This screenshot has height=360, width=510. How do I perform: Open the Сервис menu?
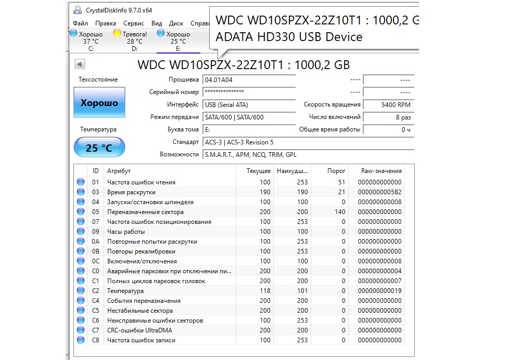[134, 23]
